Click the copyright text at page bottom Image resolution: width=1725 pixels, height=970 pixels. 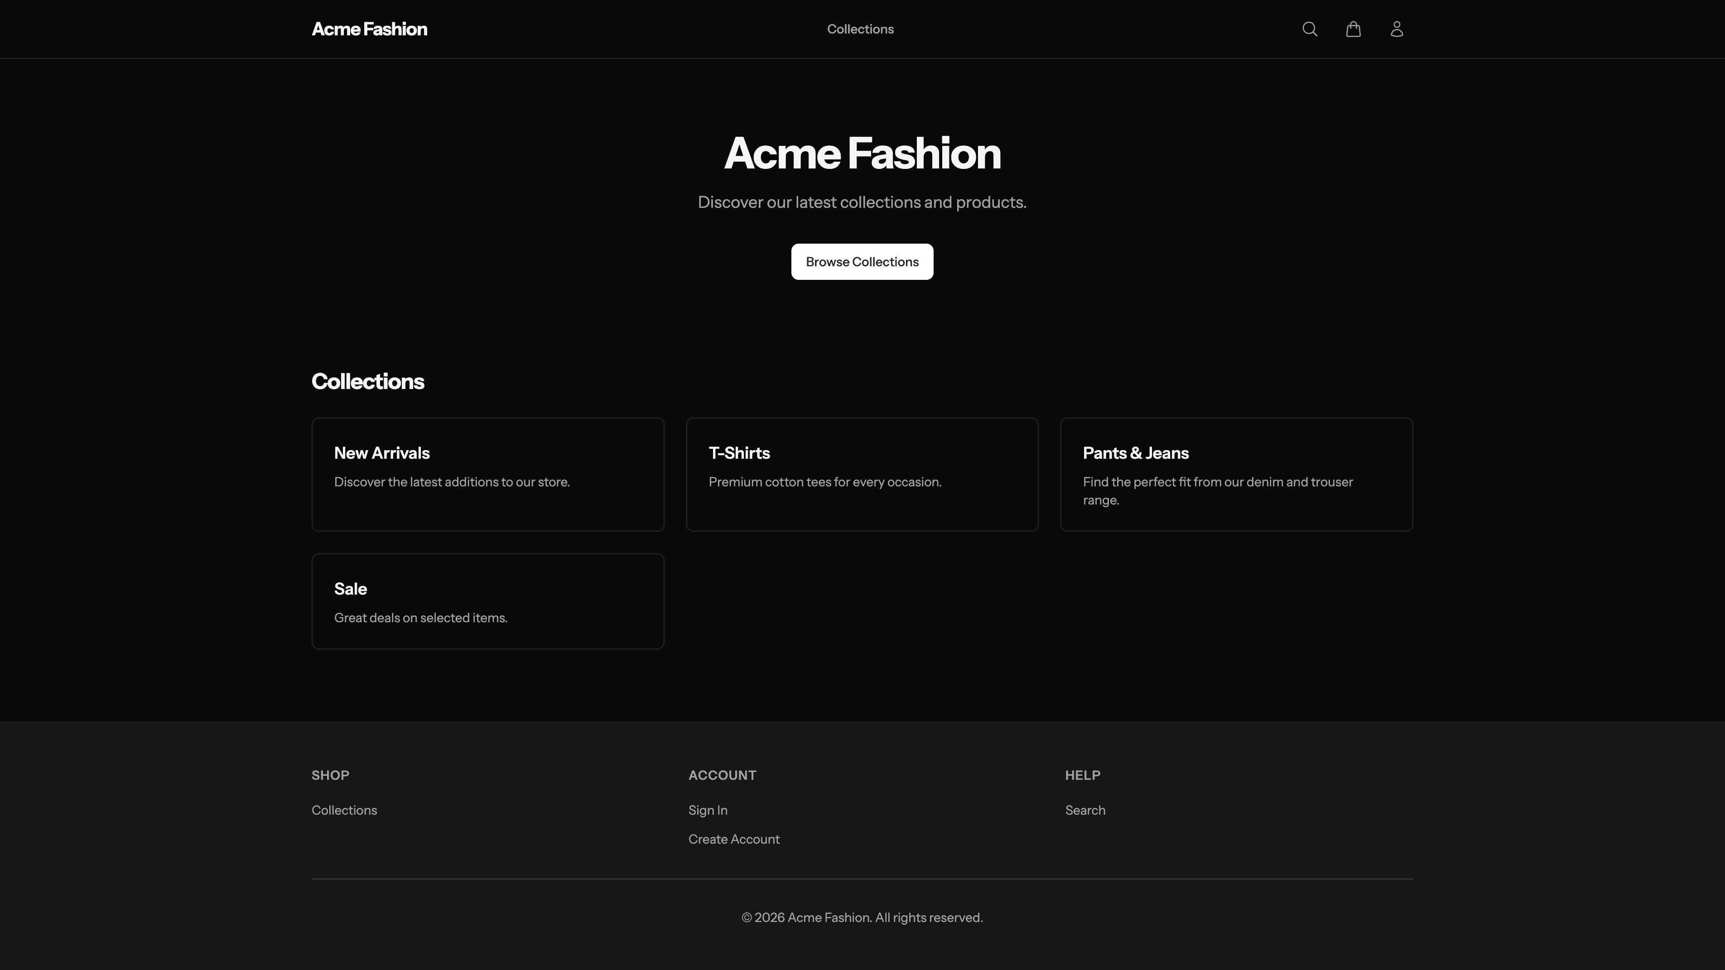click(862, 917)
